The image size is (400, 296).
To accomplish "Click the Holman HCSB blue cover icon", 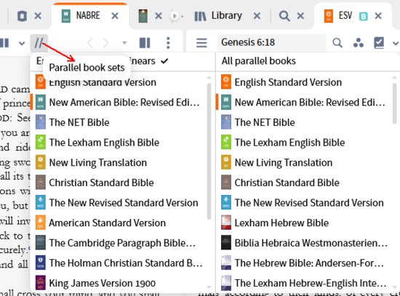I will click(x=40, y=263).
